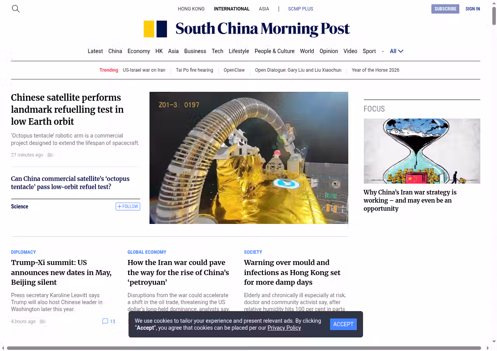This screenshot has height=351, width=497.
Task: Open Year of the Horse 2026 topic
Action: pyautogui.click(x=375, y=70)
